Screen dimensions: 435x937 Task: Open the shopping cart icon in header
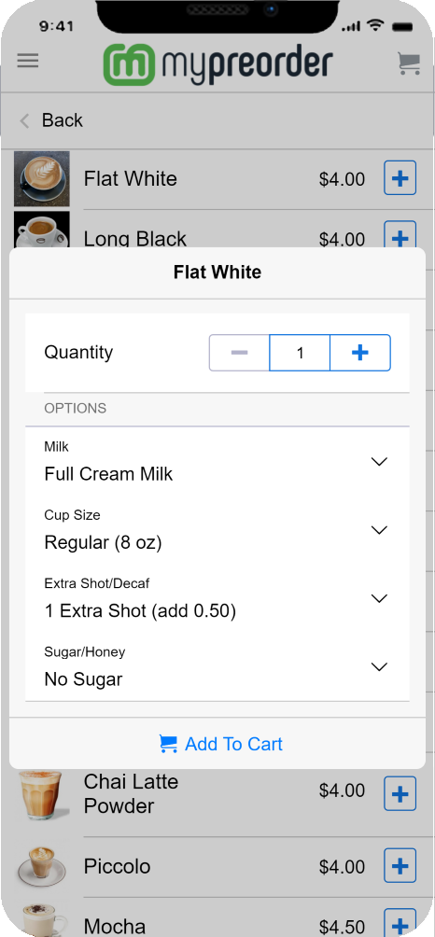click(409, 63)
